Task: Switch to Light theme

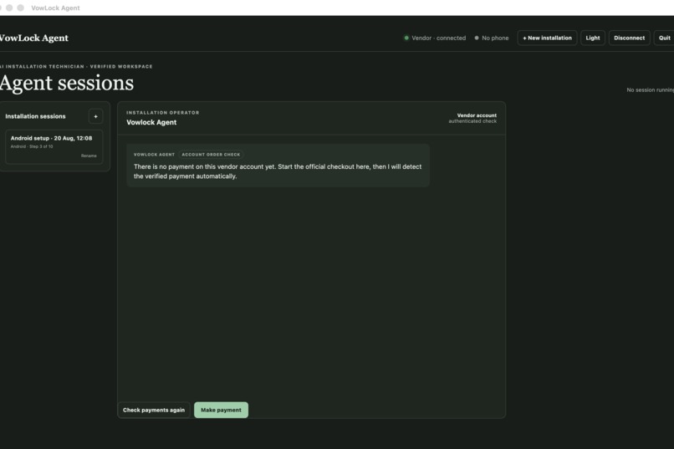Action: (x=593, y=38)
